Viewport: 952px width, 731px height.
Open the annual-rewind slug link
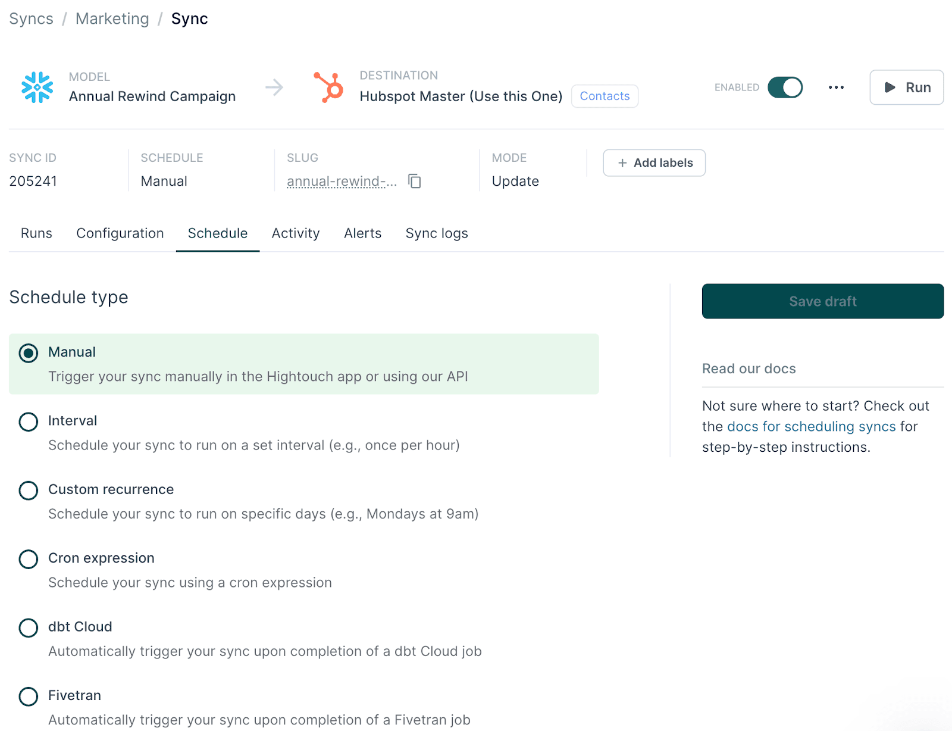coord(341,181)
